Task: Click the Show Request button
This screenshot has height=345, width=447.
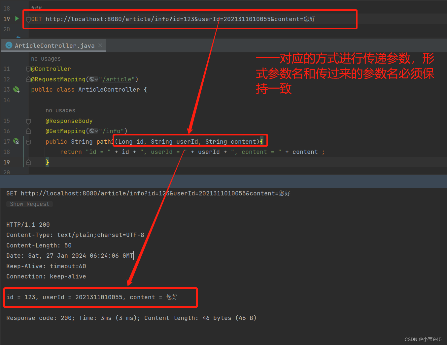Action: 30,204
